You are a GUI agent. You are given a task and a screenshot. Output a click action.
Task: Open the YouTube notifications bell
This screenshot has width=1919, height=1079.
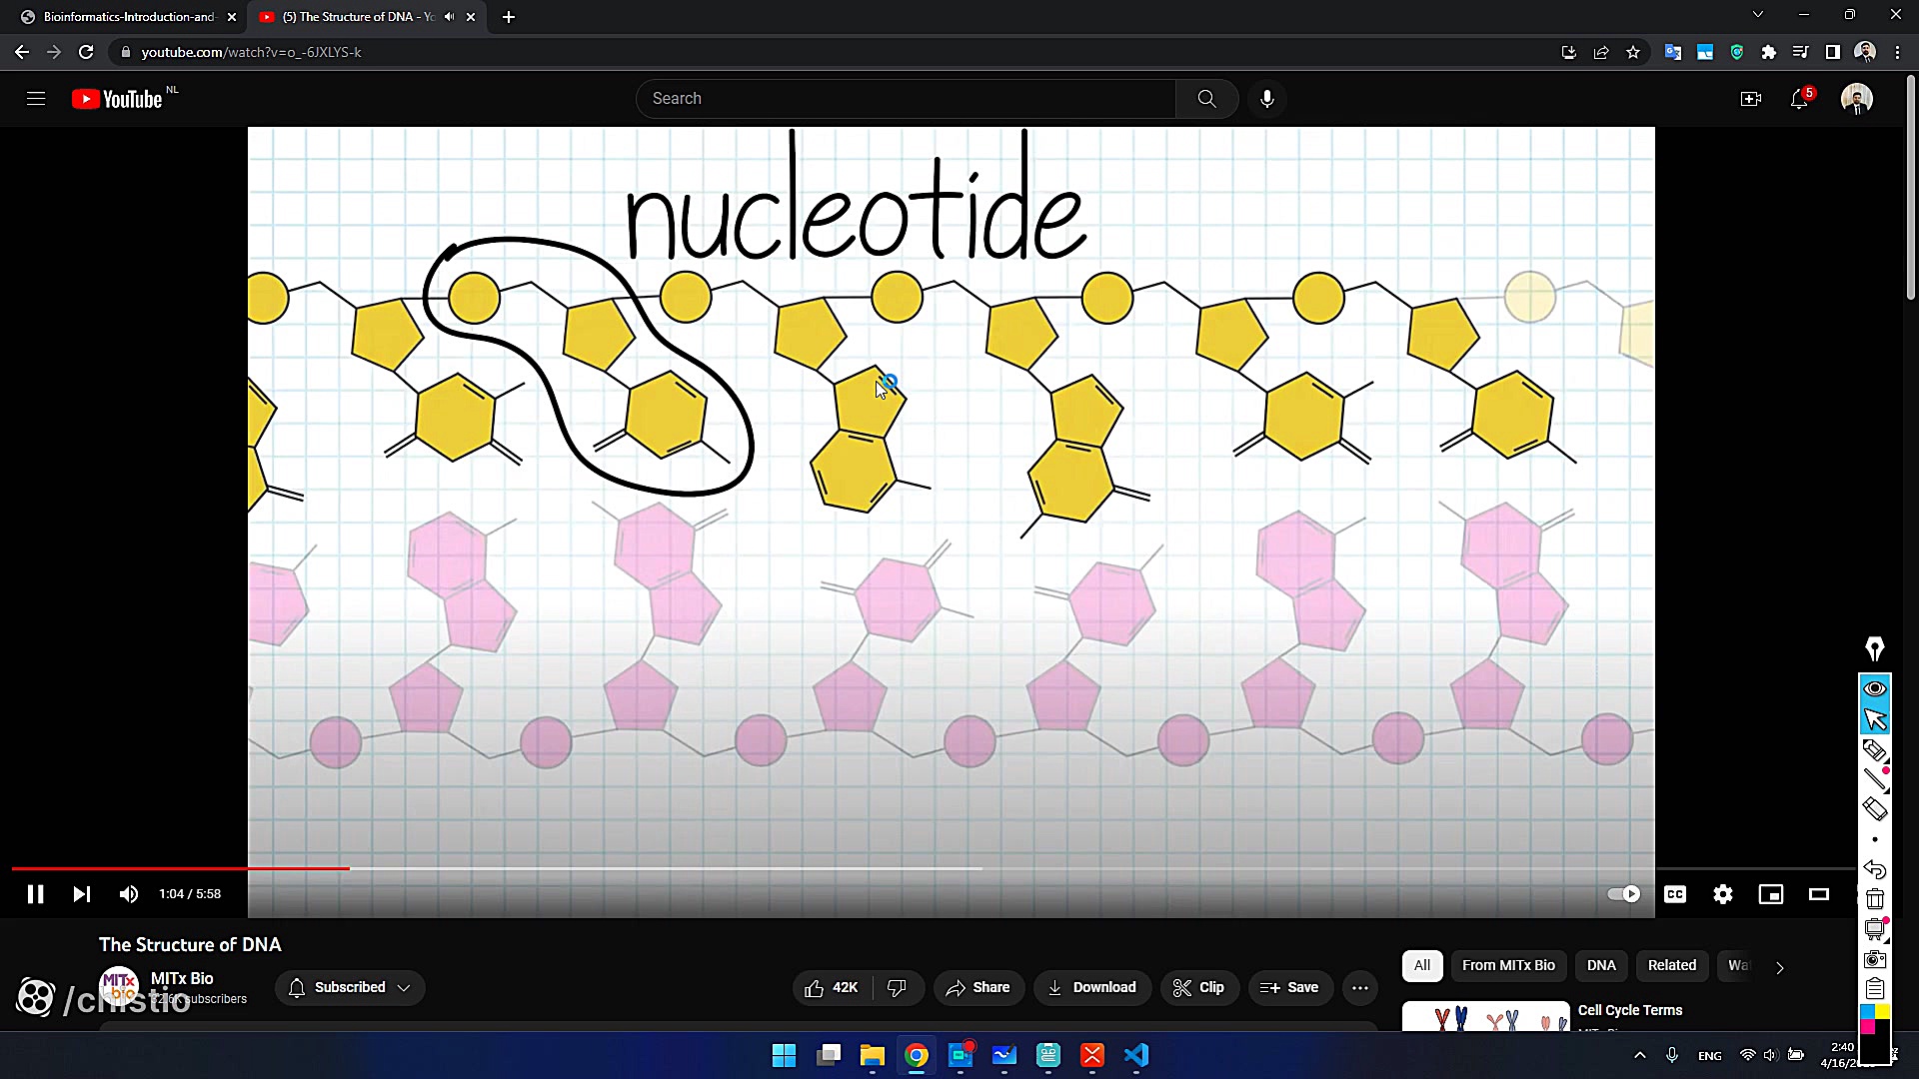tap(1799, 99)
